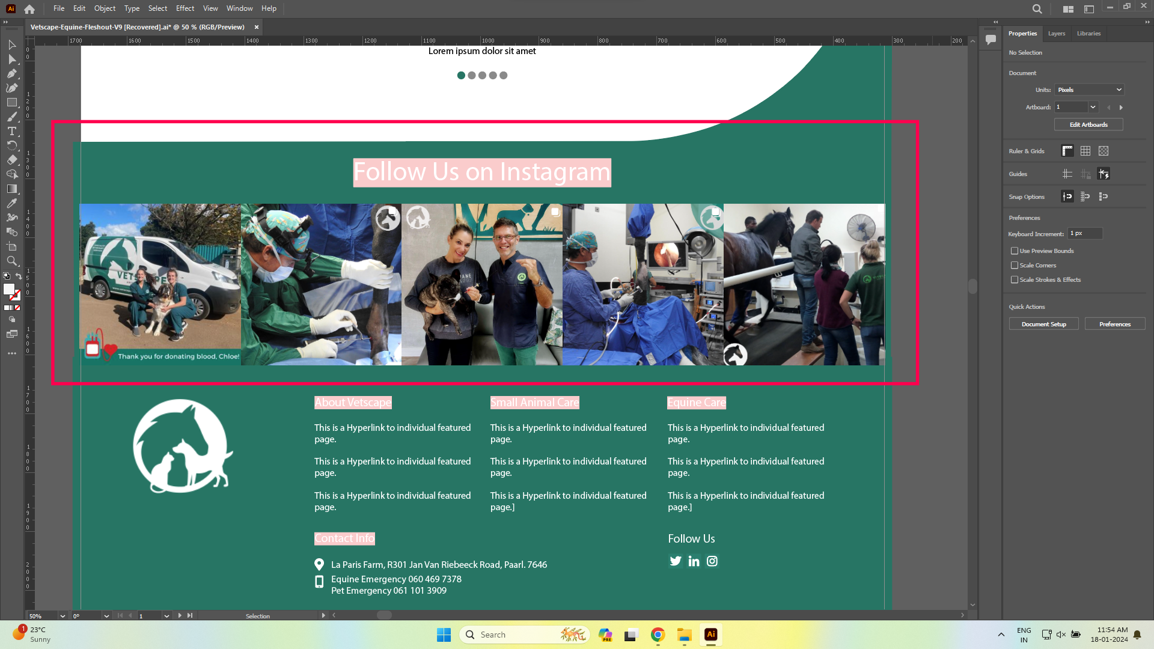Image resolution: width=1154 pixels, height=649 pixels.
Task: Select the Rectangle tool
Action: click(x=11, y=102)
